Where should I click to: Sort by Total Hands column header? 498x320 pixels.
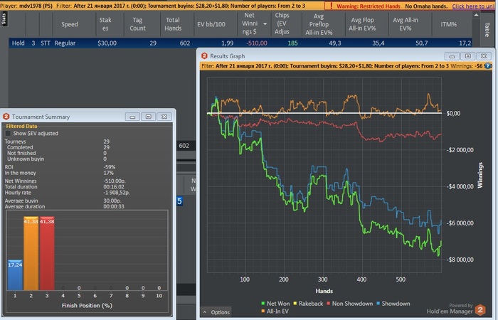[x=173, y=24]
